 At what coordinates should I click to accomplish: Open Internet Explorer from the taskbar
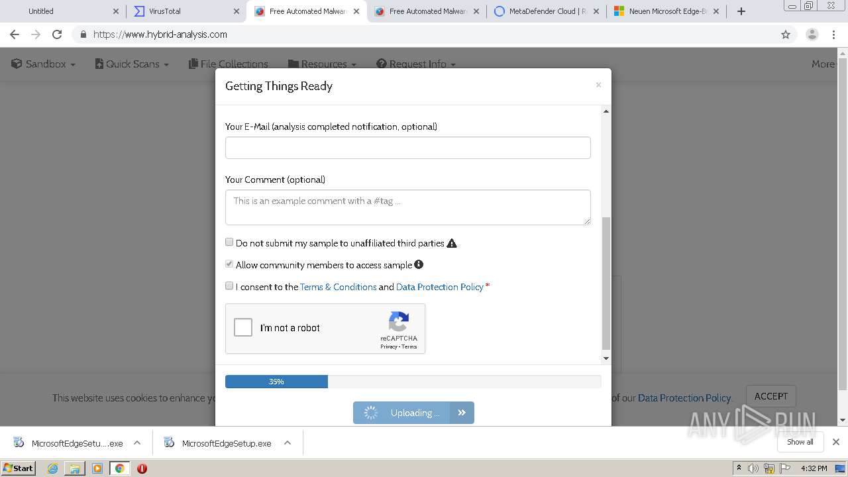click(x=52, y=468)
